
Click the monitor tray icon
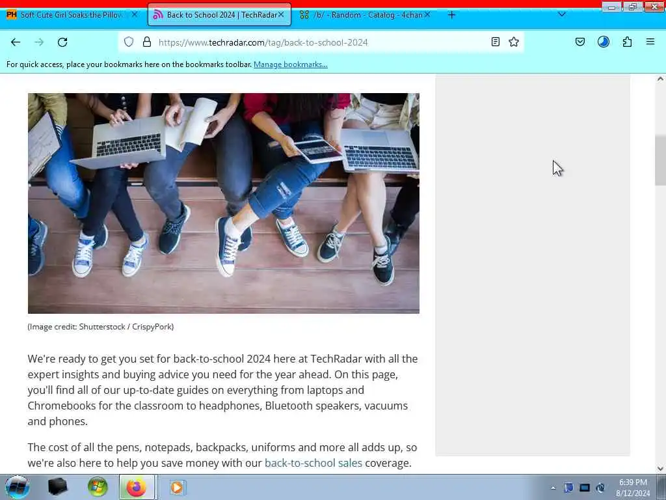point(585,488)
